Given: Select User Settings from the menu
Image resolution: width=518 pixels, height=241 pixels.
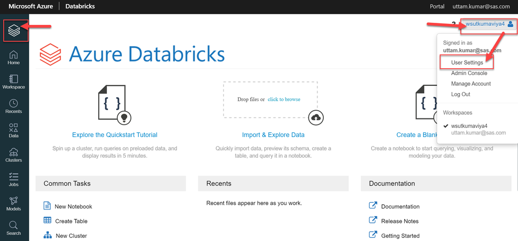Looking at the screenshot, I should click(467, 63).
